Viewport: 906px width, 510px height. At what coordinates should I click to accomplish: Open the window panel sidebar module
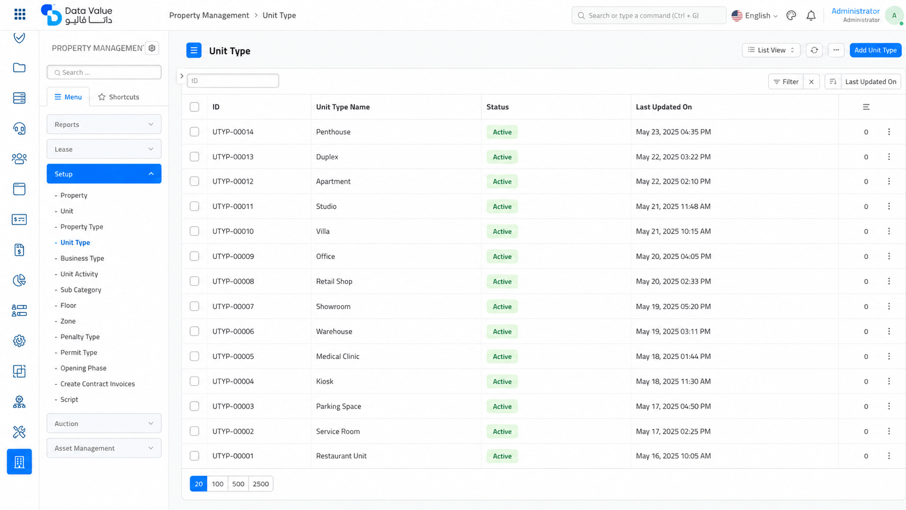(20, 189)
